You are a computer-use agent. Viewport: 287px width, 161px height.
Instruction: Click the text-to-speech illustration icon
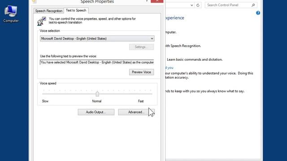tap(42, 21)
